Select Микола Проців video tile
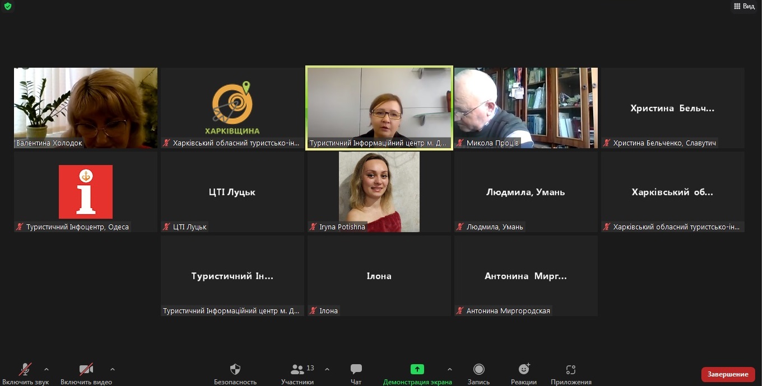 (525, 107)
